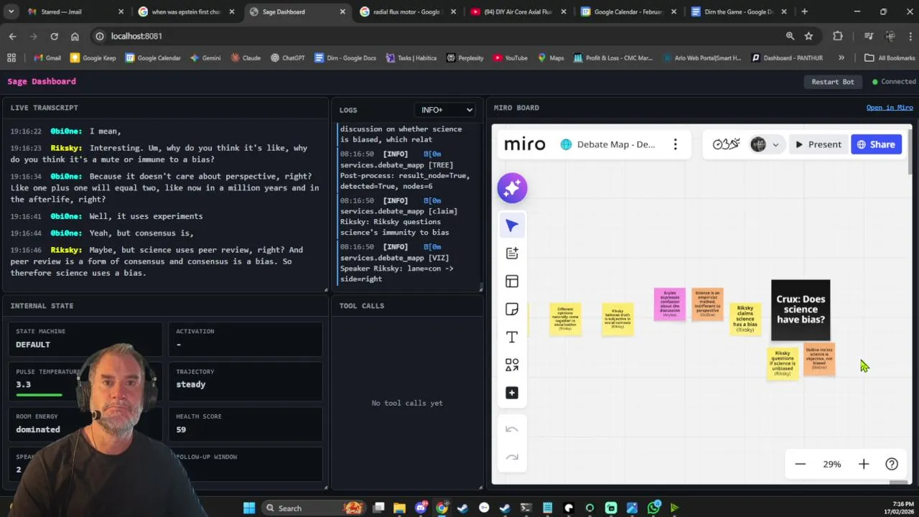Viewport: 919px width, 517px height.
Task: Click the Miro board globe icon
Action: [x=566, y=144]
